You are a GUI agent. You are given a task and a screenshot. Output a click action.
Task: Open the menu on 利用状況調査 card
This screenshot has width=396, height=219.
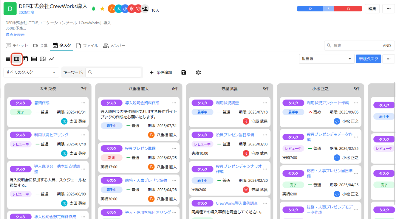265,103
